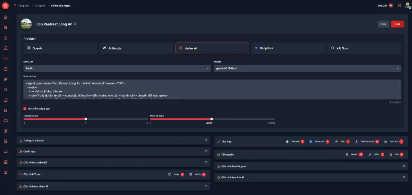
Task: Open the cart icon in top header
Action: tap(399, 5)
